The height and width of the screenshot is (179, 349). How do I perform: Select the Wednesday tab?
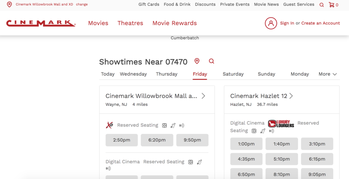coord(133,74)
